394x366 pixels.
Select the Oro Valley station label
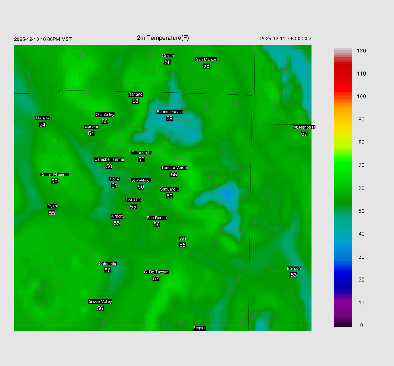point(105,114)
